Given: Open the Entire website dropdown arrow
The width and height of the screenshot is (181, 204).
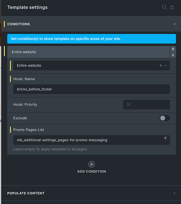Looking at the screenshot, I should point(166,66).
